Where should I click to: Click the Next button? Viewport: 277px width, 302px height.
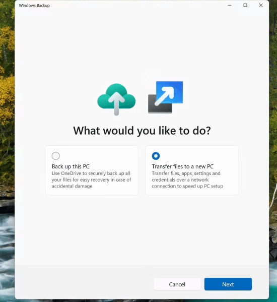pyautogui.click(x=228, y=284)
